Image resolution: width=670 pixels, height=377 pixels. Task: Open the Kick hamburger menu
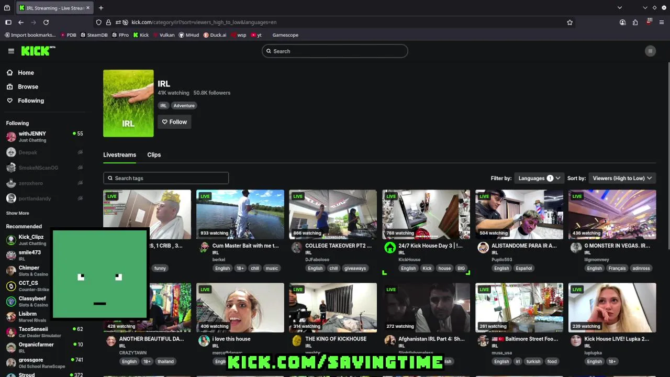[x=11, y=51]
